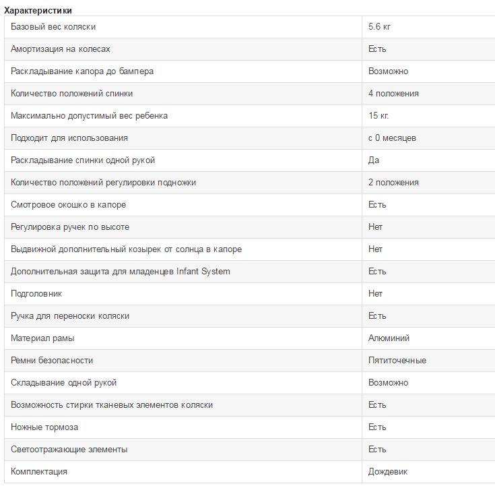Select the "2 положения" value cell

click(x=393, y=183)
